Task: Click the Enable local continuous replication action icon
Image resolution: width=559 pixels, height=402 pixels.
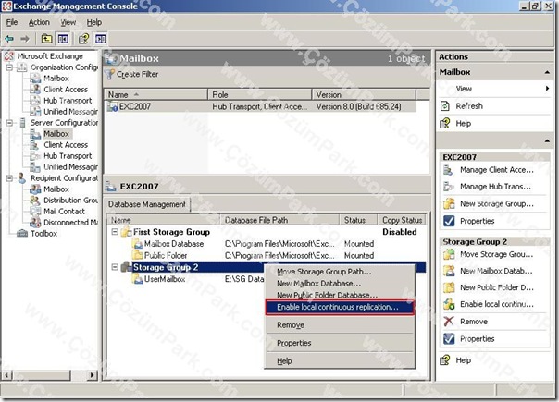Action: coord(449,304)
